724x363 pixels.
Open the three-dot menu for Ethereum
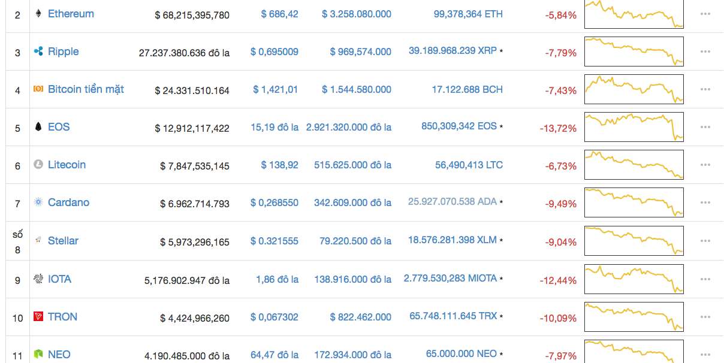click(x=705, y=14)
